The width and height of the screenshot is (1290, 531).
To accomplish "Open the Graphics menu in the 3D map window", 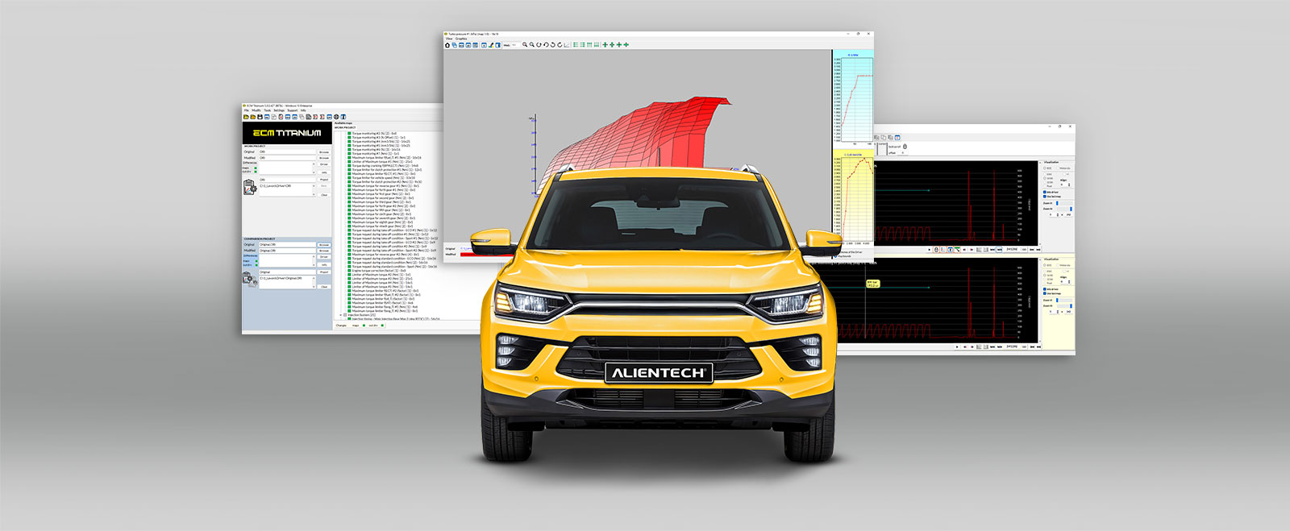I will coord(461,39).
